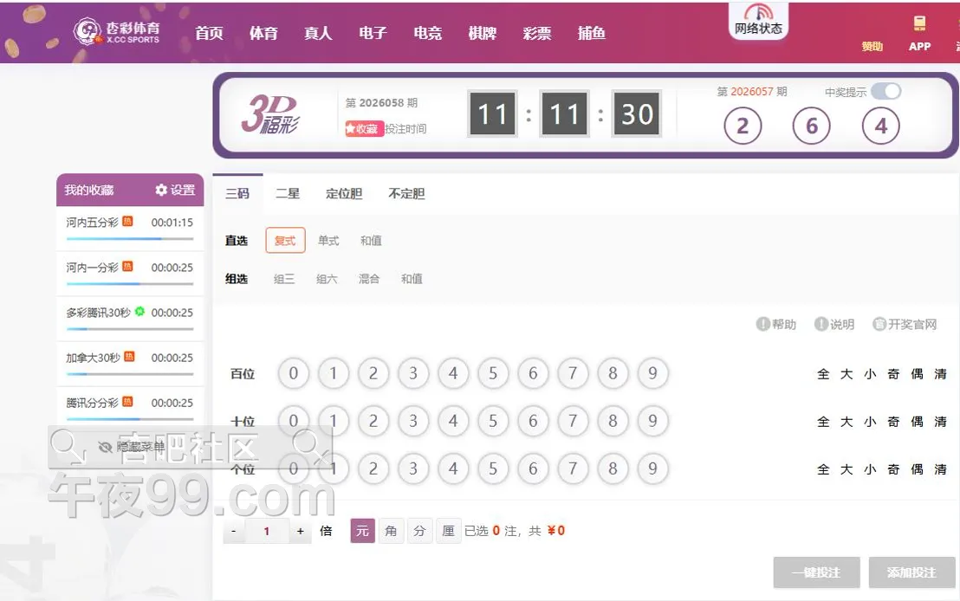
Task: Open the 帮助 help icon link
Action: coord(776,325)
